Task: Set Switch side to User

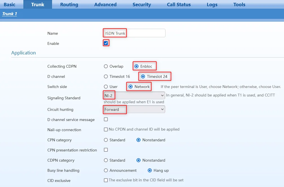Action: (106, 87)
